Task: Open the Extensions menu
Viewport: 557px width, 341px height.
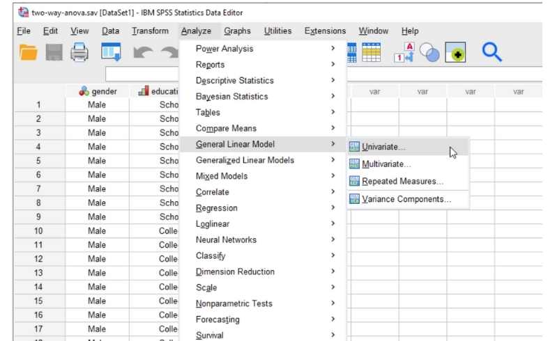Action: pyautogui.click(x=325, y=31)
